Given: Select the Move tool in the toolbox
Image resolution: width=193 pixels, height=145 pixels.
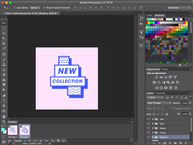Looking at the screenshot, I should pos(4,23).
